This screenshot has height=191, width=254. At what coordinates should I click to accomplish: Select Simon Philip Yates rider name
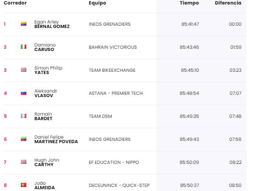tap(48, 70)
